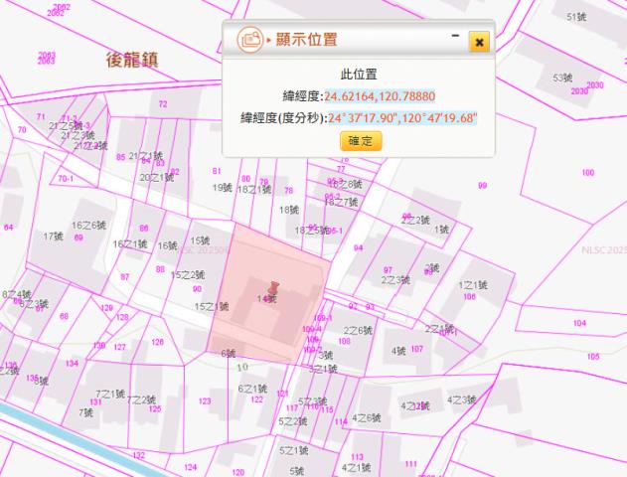The height and width of the screenshot is (477, 627).
Task: Click parcel number 94
Action: pos(359,247)
